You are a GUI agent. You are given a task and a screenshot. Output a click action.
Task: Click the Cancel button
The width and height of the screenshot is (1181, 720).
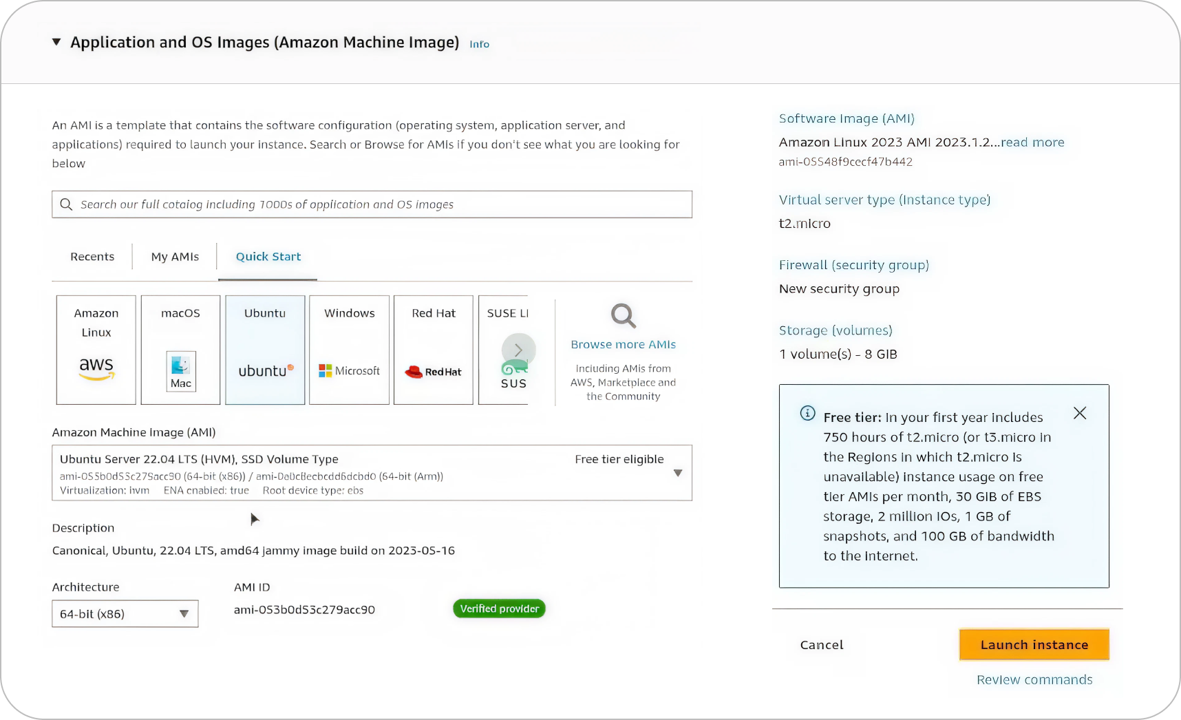click(822, 645)
